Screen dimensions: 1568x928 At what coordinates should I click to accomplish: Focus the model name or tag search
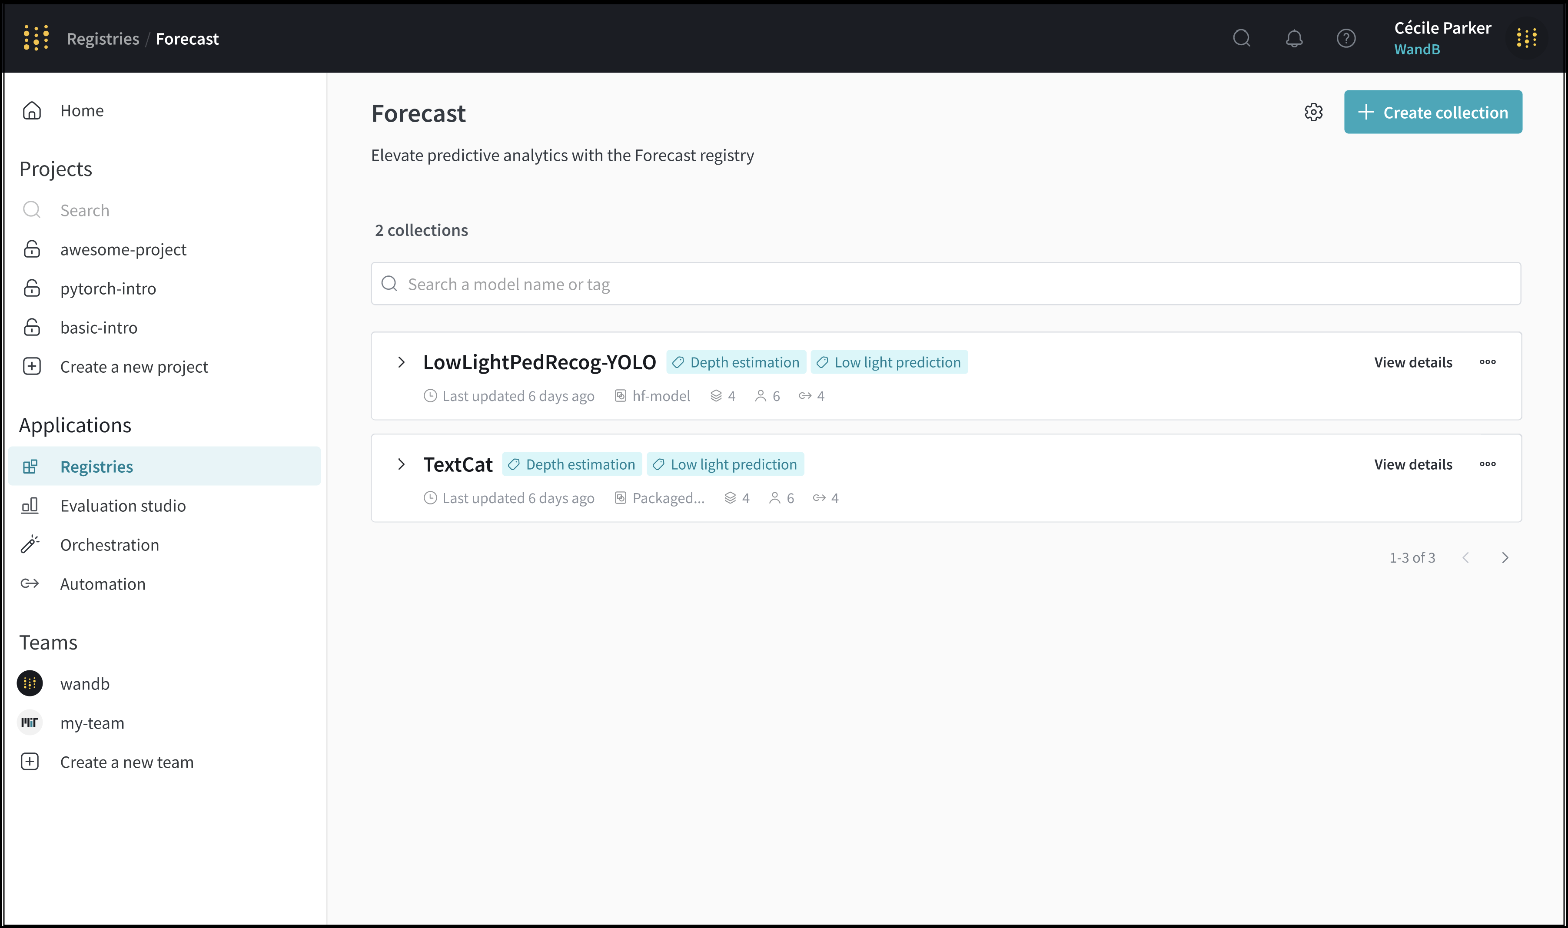click(x=945, y=284)
